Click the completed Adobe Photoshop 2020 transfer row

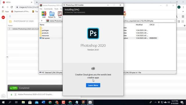pyautogui.click(x=35, y=94)
